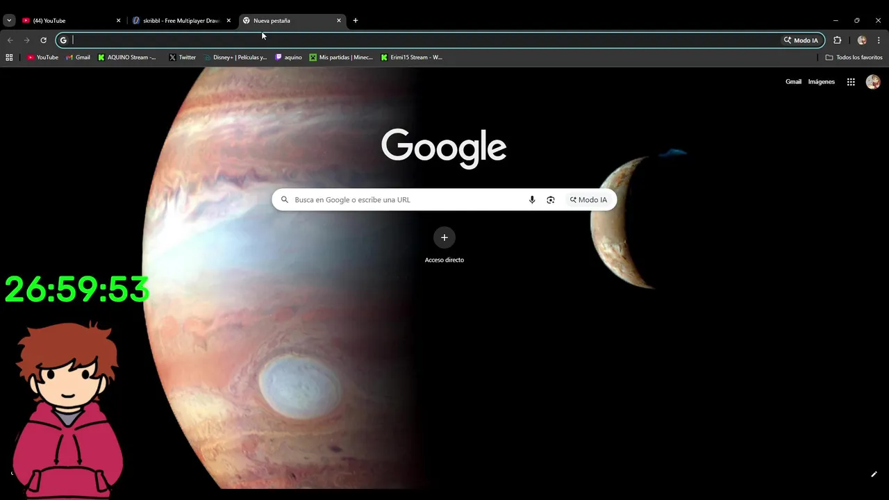
Task: Close the YouTube tab
Action: point(118,21)
